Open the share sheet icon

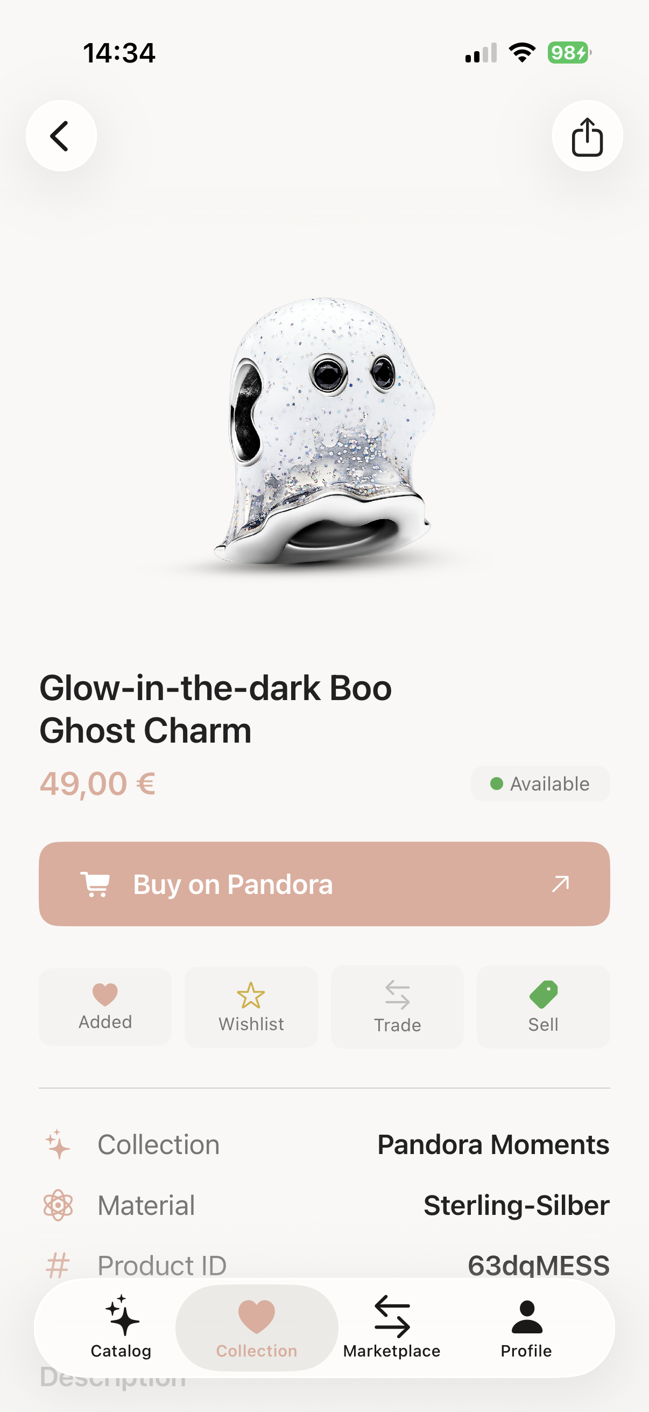pos(587,136)
